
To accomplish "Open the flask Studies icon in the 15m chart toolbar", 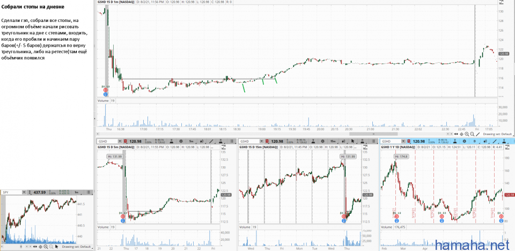I will pos(313,141).
